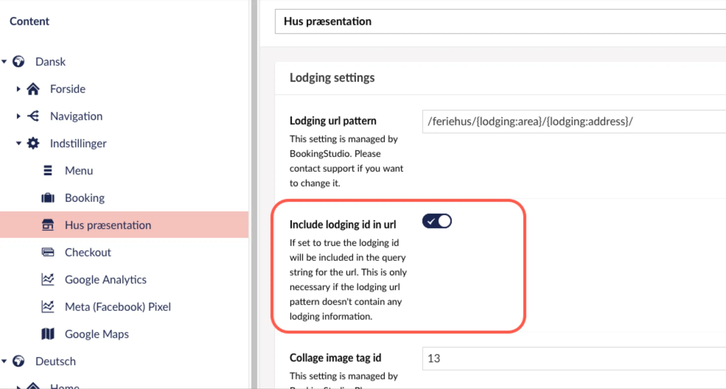The image size is (726, 389).
Task: Collapse the Deutsch tree node
Action: tap(4, 361)
